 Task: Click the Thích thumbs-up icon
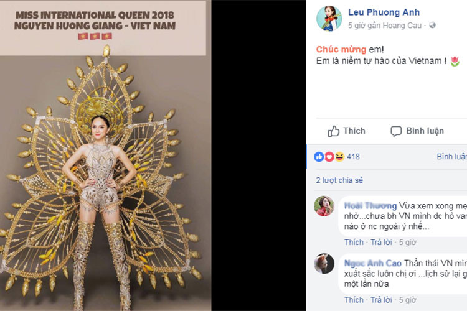pyautogui.click(x=334, y=131)
